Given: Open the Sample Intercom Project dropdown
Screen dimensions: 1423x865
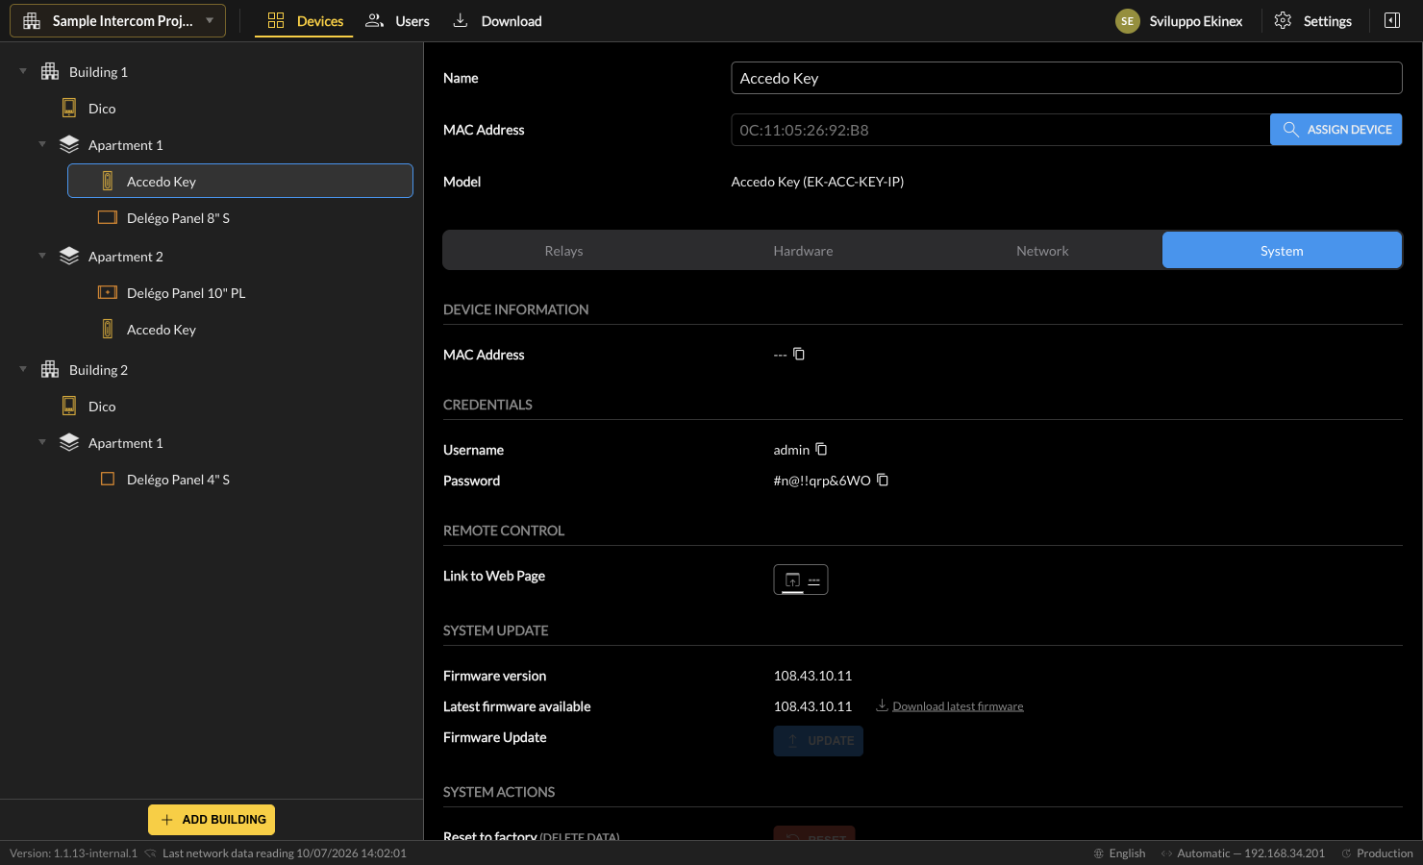Looking at the screenshot, I should point(117,20).
